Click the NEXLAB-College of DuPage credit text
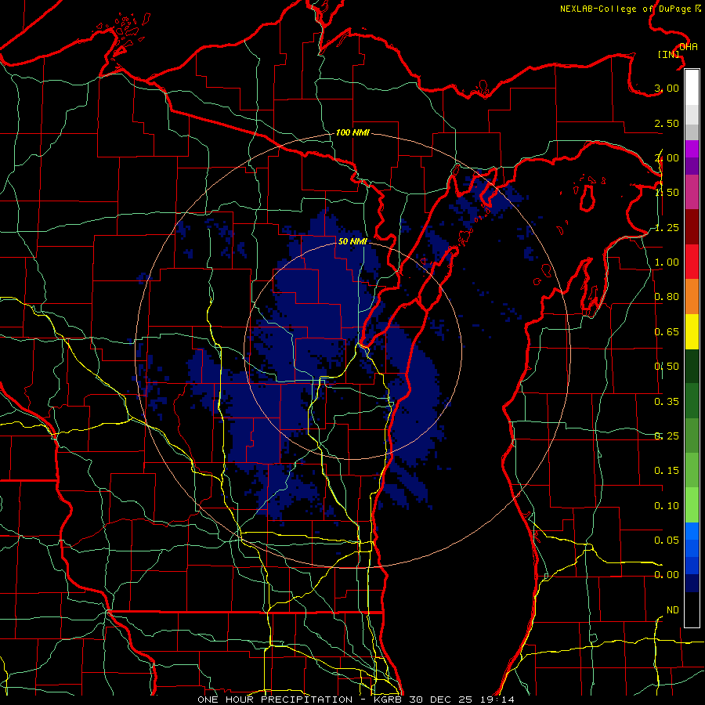This screenshot has width=705, height=705. point(630,9)
